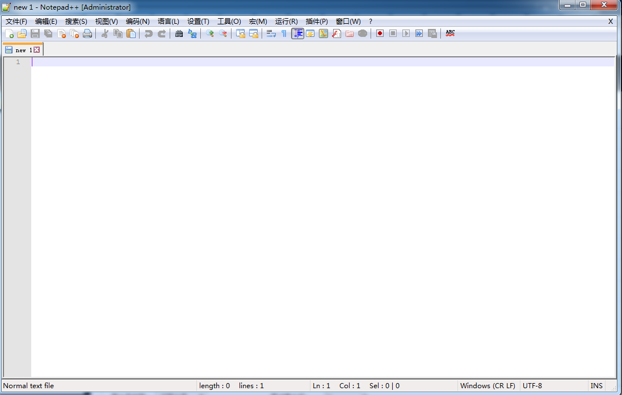Close the new 1 tab with red X
622x395 pixels.
pyautogui.click(x=36, y=49)
